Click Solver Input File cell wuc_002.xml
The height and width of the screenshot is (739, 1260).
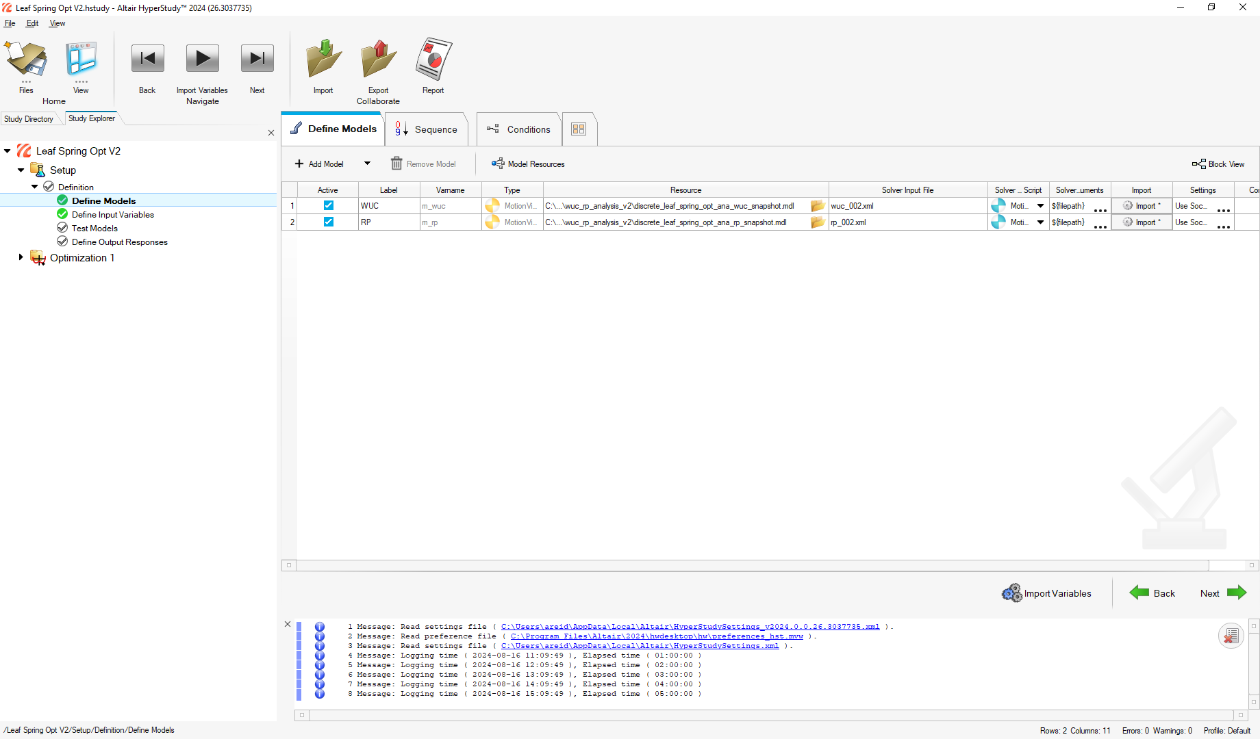pyautogui.click(x=908, y=206)
